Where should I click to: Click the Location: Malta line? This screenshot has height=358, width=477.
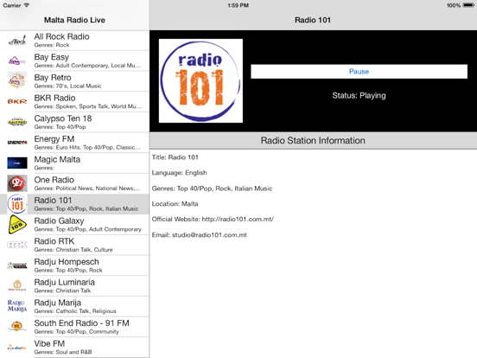[175, 204]
